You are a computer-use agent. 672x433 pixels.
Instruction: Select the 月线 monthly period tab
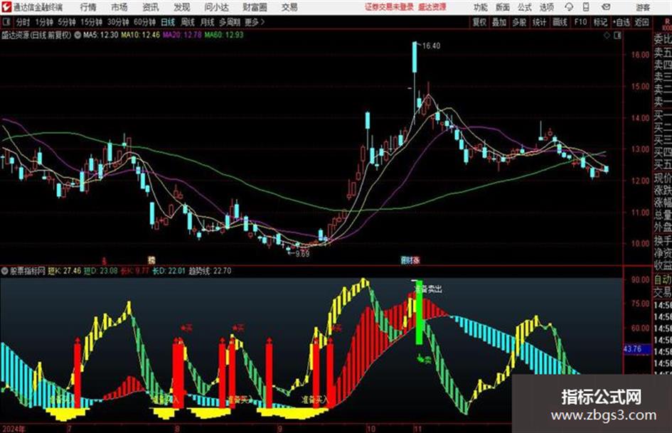click(x=207, y=22)
